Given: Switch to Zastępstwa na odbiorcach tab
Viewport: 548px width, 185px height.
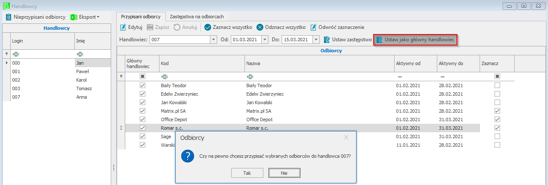Looking at the screenshot, I should click(197, 17).
